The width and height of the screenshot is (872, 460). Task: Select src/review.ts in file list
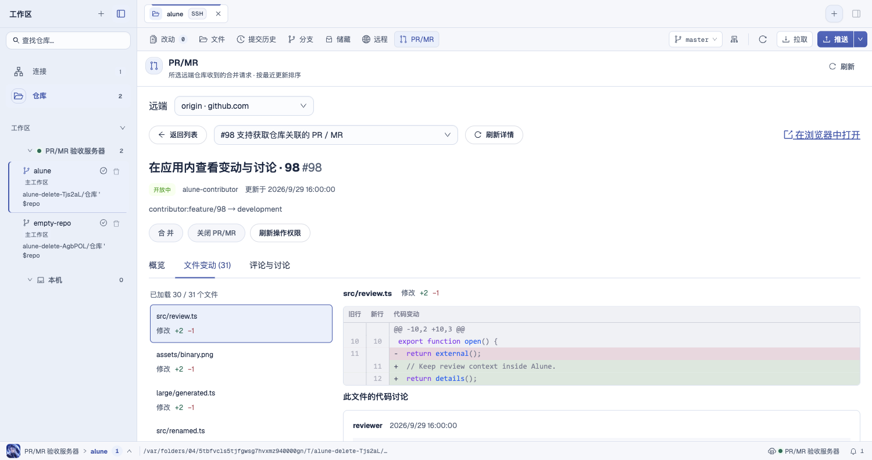[241, 323]
